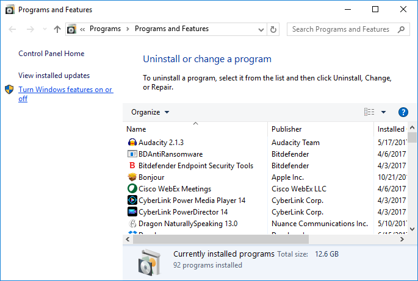
Task: Sort by the Publisher column header
Action: pyautogui.click(x=321, y=129)
